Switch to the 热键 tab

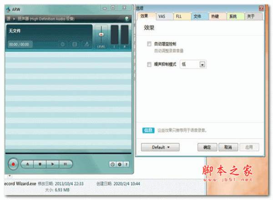(x=217, y=16)
